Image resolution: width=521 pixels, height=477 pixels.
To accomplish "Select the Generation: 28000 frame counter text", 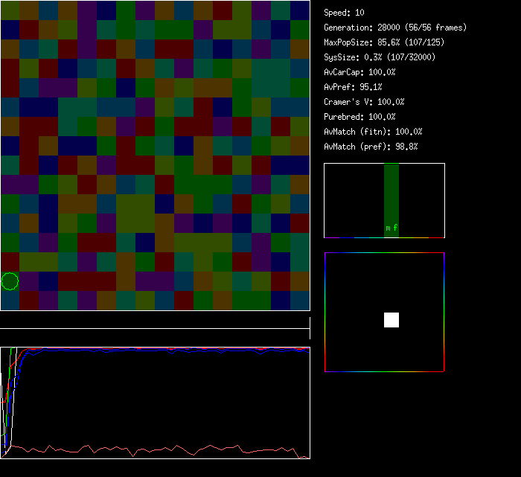I will 395,28.
